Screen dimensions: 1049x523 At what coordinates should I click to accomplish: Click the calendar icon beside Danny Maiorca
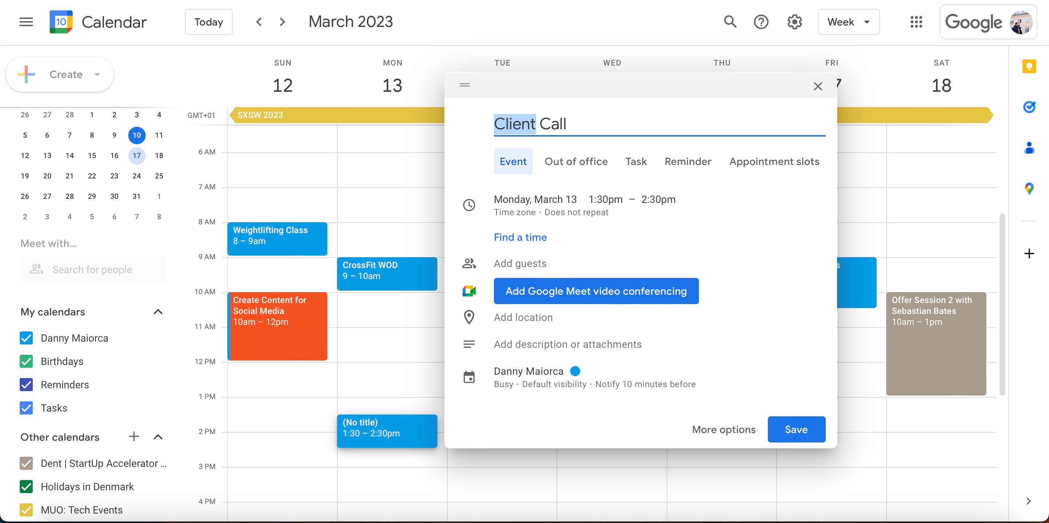[469, 377]
